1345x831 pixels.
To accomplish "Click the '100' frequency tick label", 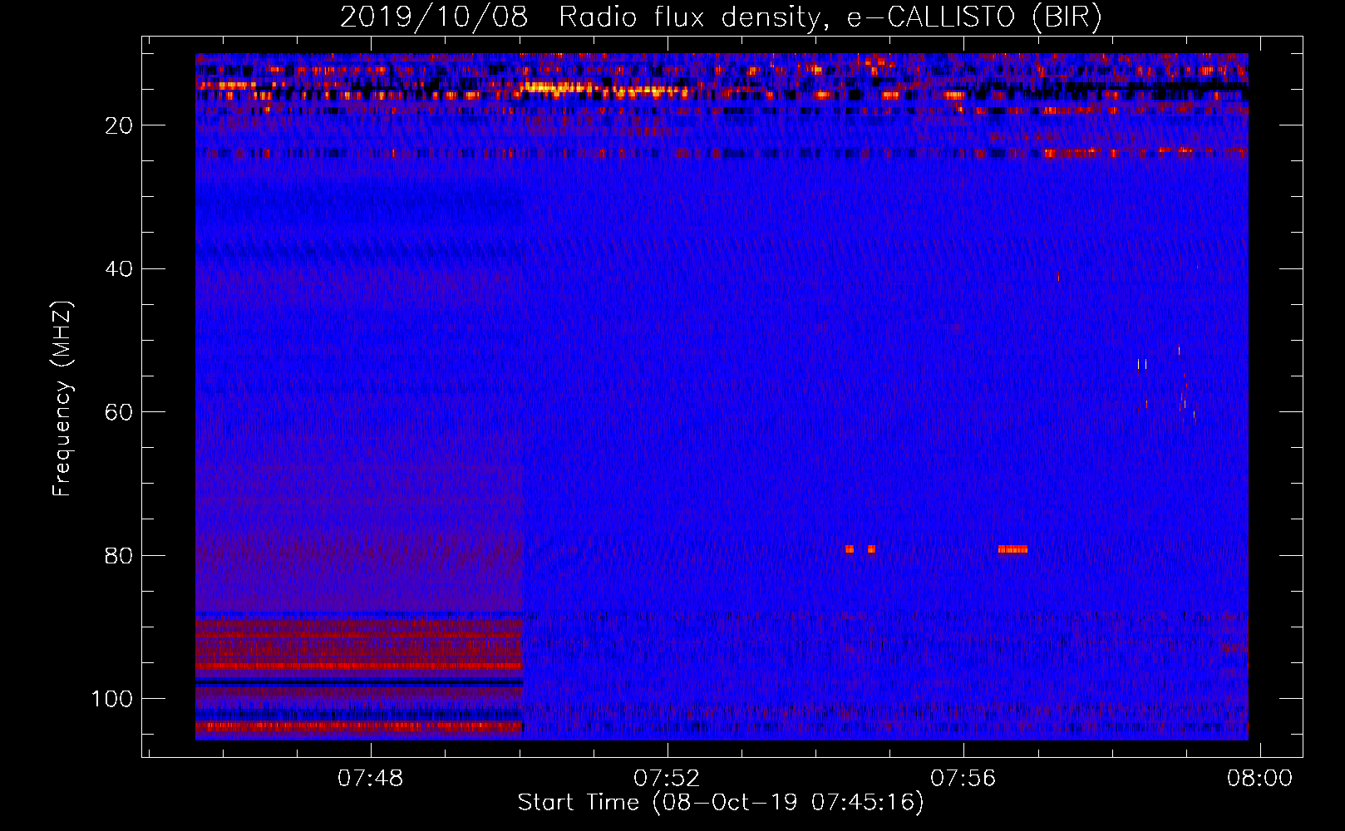I will click(x=112, y=699).
